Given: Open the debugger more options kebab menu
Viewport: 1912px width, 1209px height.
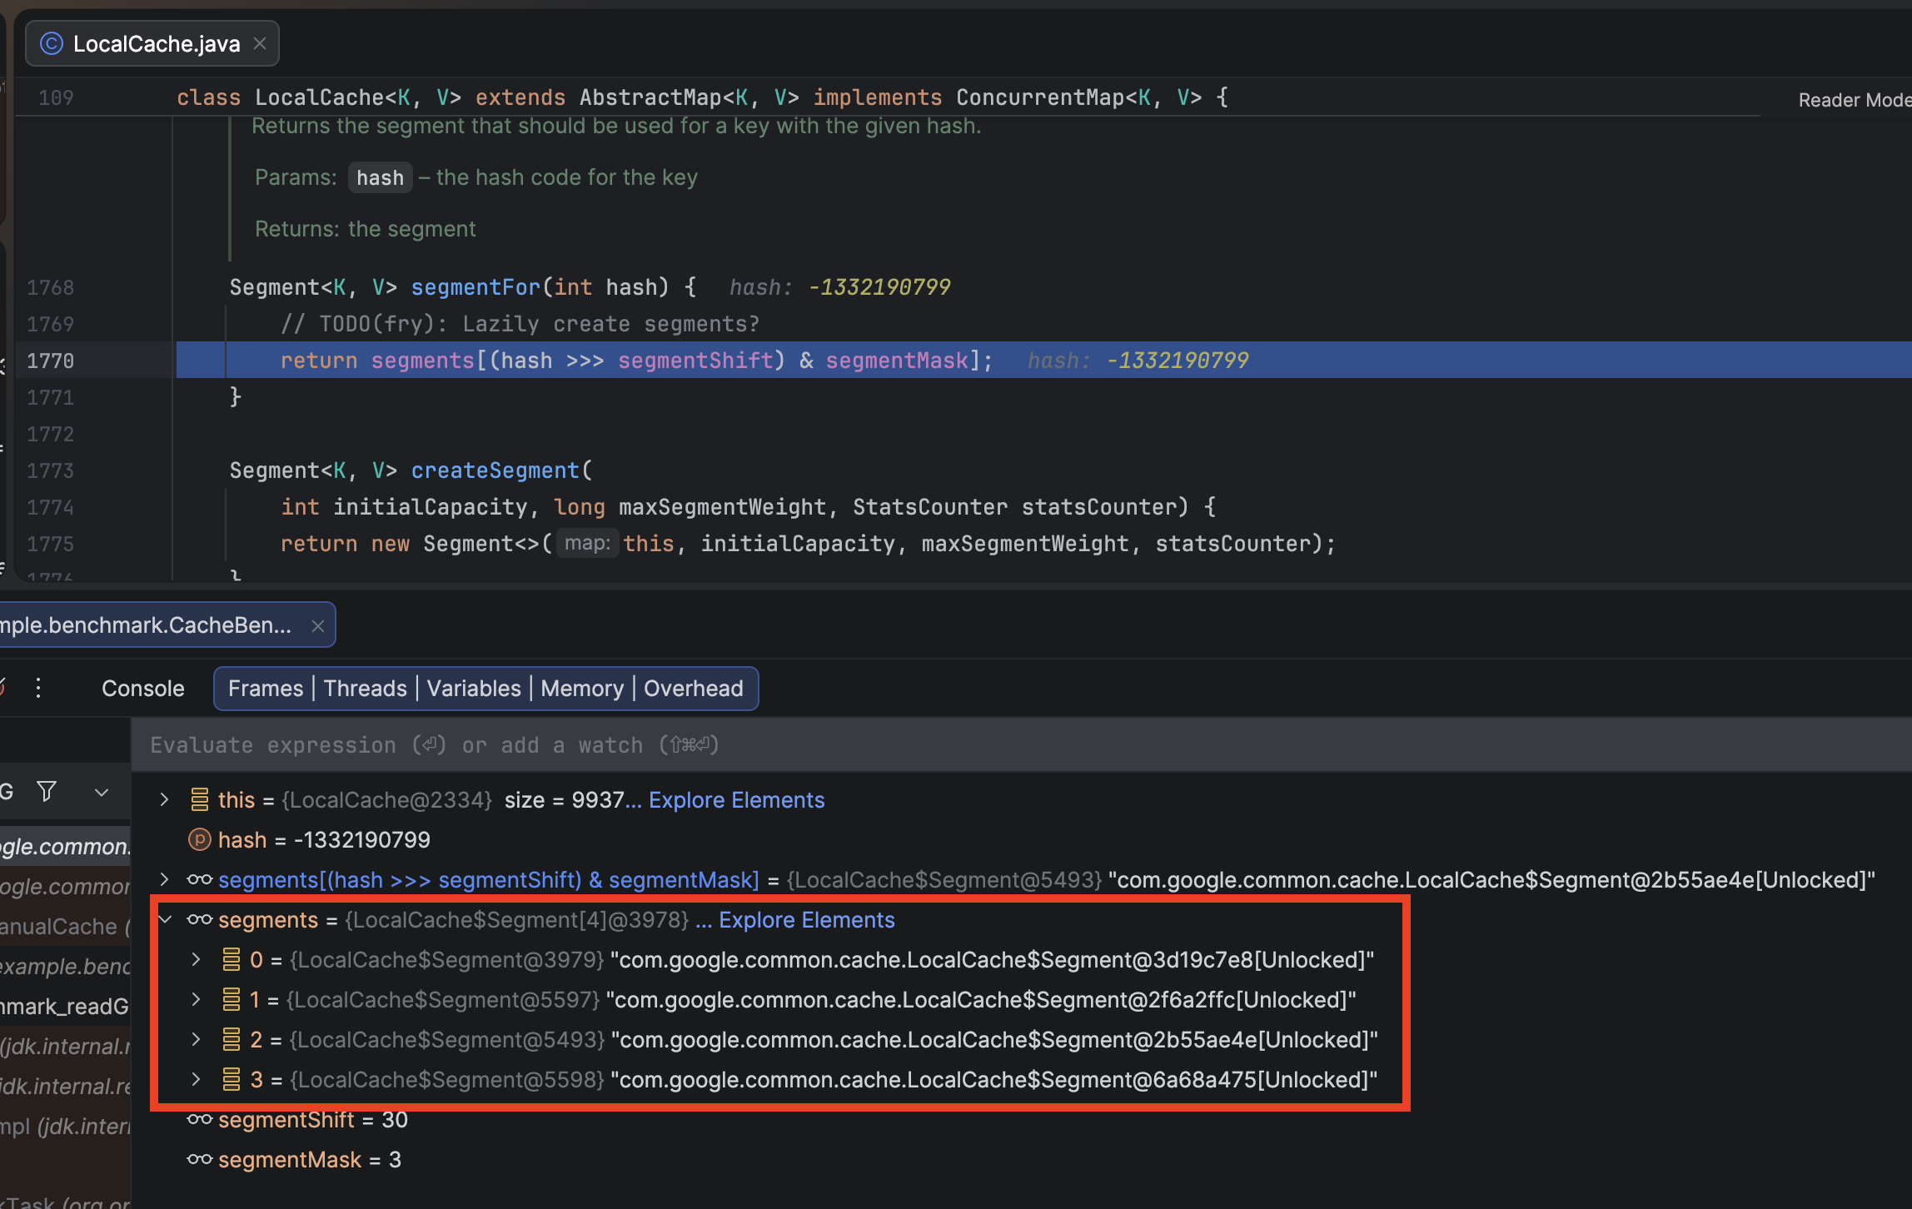Looking at the screenshot, I should click(38, 688).
